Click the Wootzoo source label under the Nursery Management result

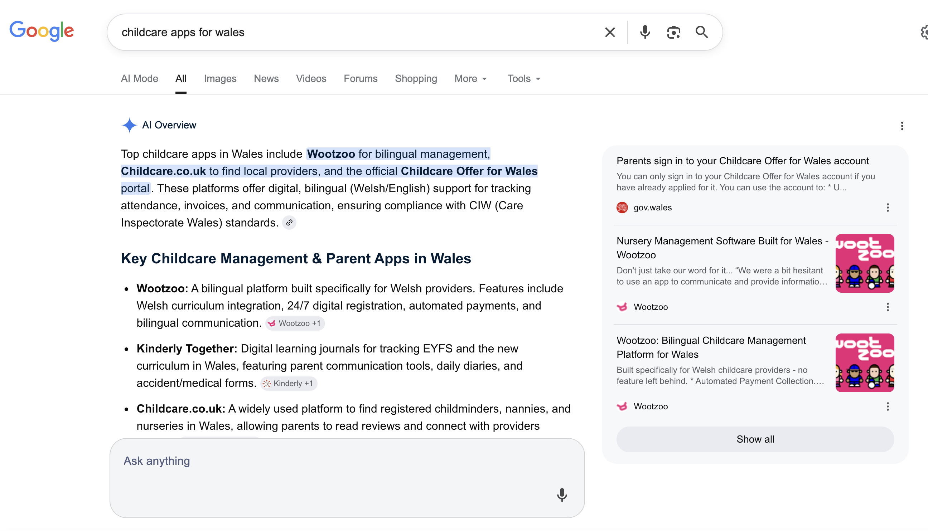(651, 307)
